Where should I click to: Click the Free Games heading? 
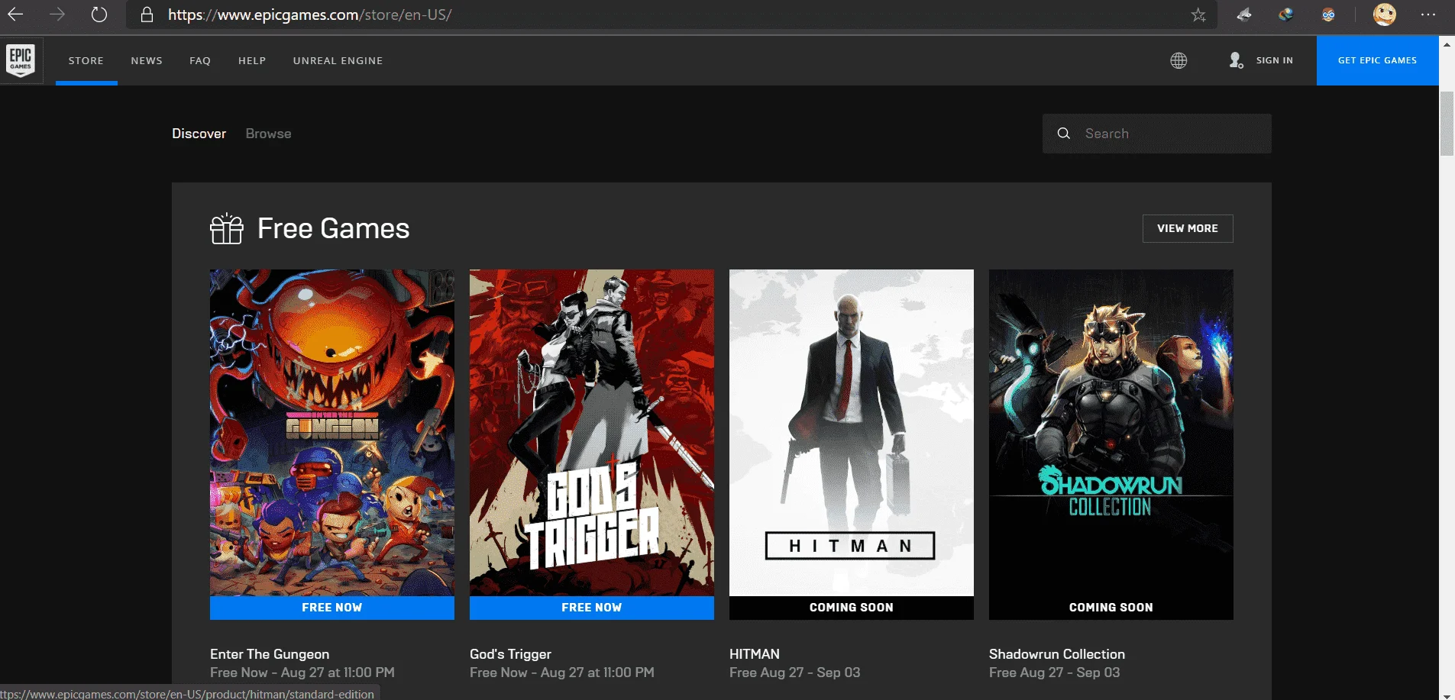point(334,228)
